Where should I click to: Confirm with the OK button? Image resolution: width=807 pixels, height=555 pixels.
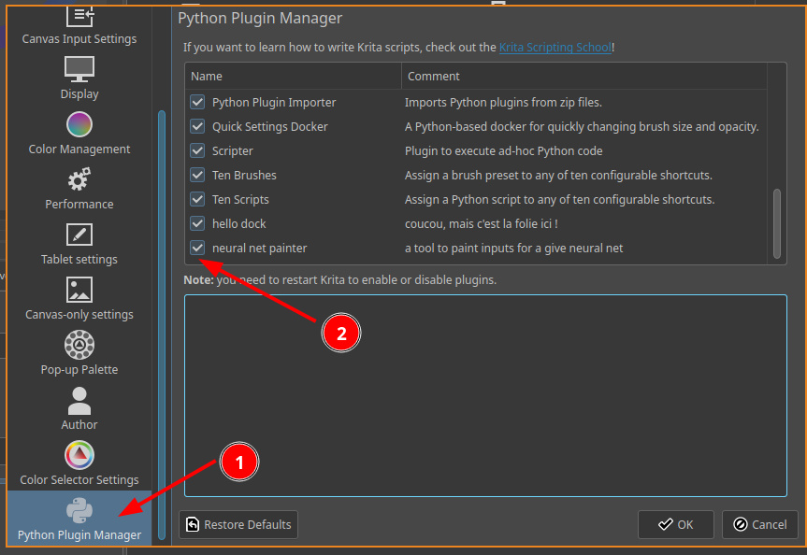[676, 525]
